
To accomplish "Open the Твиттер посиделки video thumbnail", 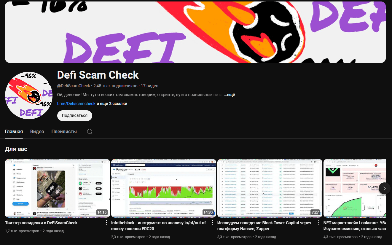I will coord(58,188).
